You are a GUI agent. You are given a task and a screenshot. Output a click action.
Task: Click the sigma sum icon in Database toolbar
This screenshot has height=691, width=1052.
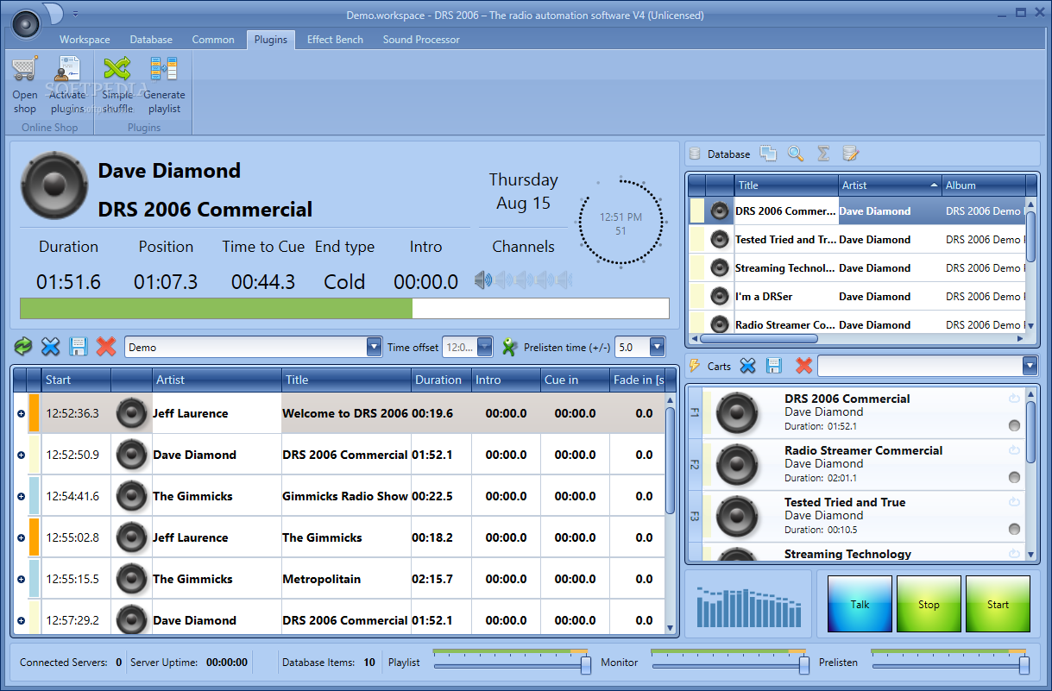[x=823, y=154]
